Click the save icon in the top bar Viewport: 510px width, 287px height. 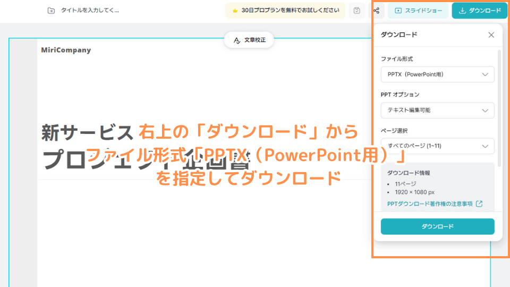click(x=357, y=11)
